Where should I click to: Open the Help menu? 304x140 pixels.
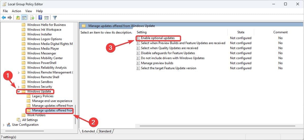click(39, 11)
